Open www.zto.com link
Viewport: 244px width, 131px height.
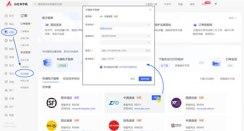[x=142, y=108]
